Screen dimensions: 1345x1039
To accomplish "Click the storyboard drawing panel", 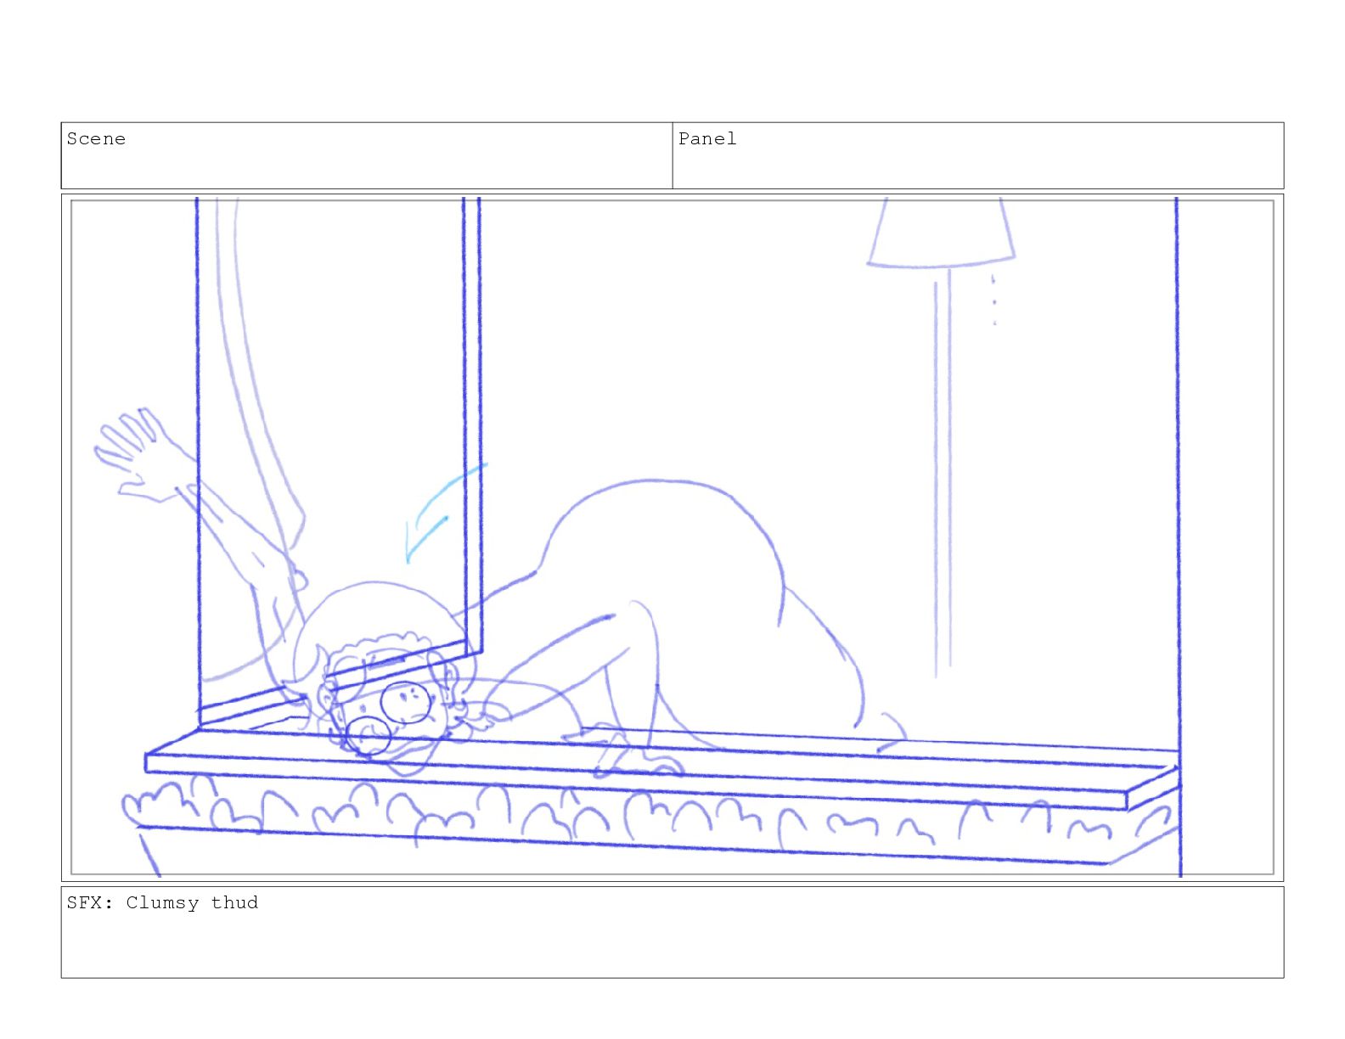I will pyautogui.click(x=672, y=537).
